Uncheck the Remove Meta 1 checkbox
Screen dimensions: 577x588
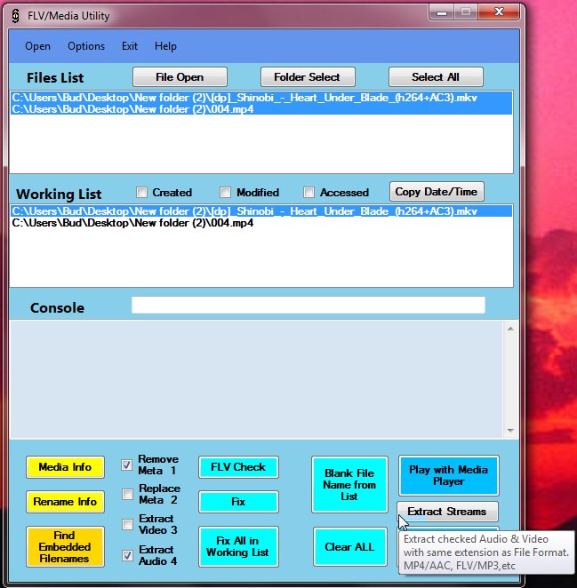pos(127,465)
